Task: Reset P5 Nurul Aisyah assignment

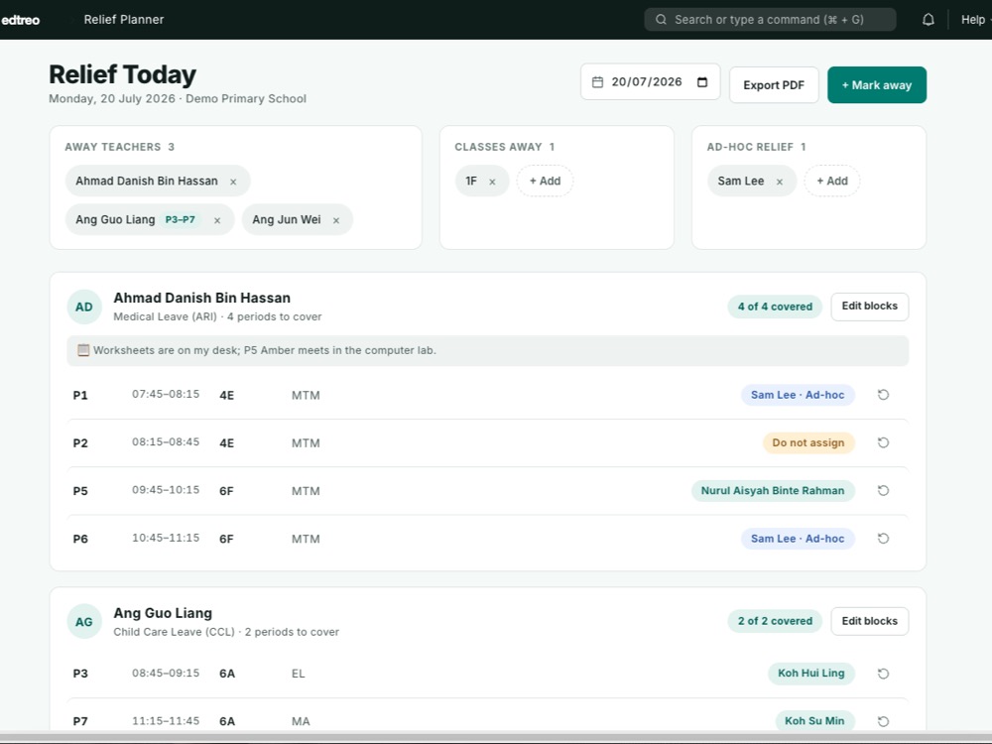Action: (x=883, y=490)
